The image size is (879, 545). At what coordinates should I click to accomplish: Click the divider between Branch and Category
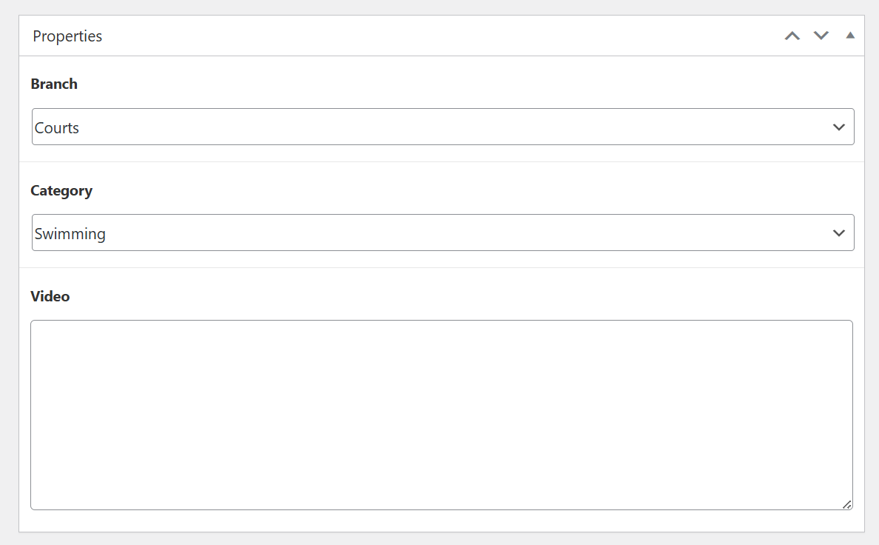pos(441,161)
